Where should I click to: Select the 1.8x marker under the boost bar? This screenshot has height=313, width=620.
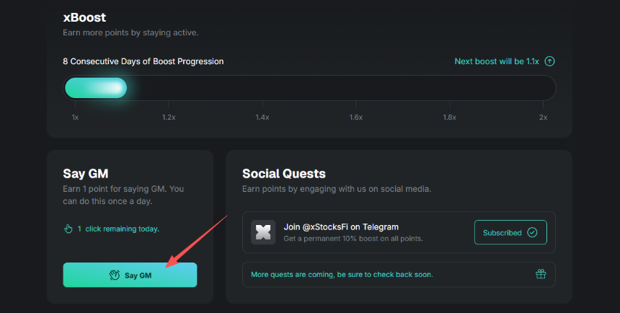click(x=449, y=117)
